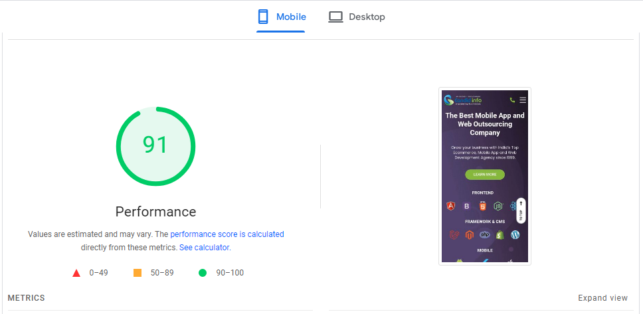The height and width of the screenshot is (314, 643).
Task: Open the See calculator link
Action: point(205,248)
